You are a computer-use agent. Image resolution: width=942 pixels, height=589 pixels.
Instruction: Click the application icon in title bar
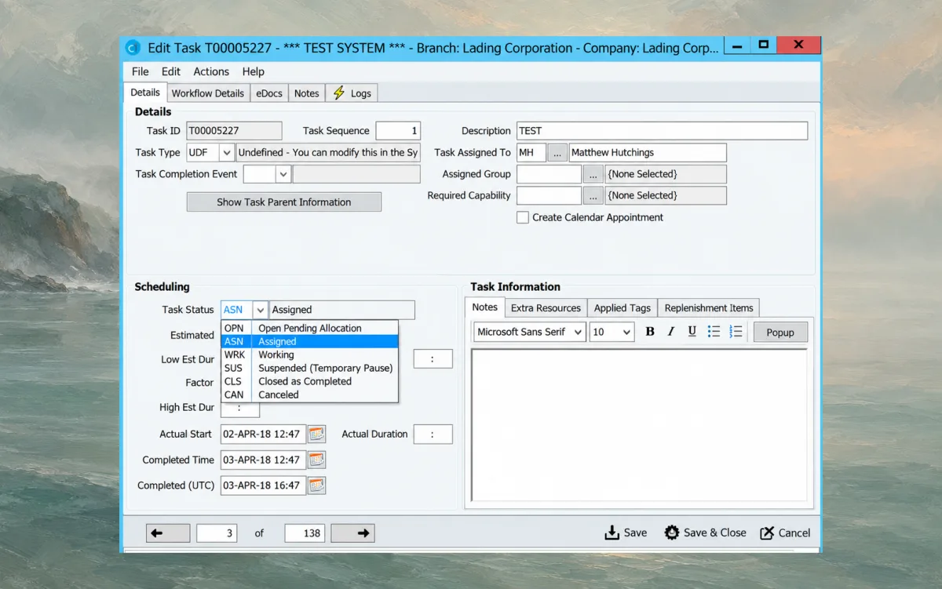[133, 48]
